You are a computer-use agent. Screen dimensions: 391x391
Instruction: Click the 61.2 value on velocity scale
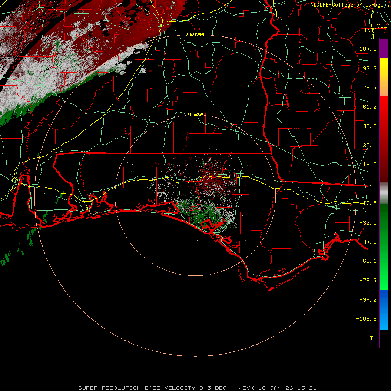pos(370,107)
